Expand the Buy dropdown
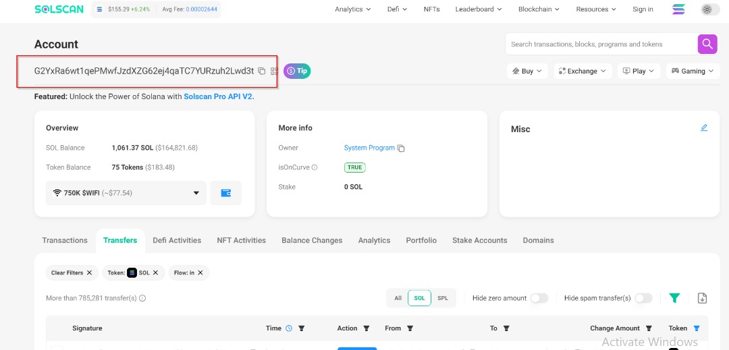Viewport: 729px width, 350px height. pyautogui.click(x=527, y=71)
